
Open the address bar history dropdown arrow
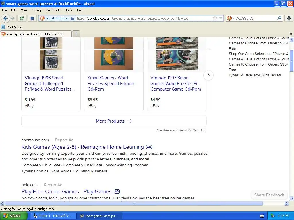(221, 18)
